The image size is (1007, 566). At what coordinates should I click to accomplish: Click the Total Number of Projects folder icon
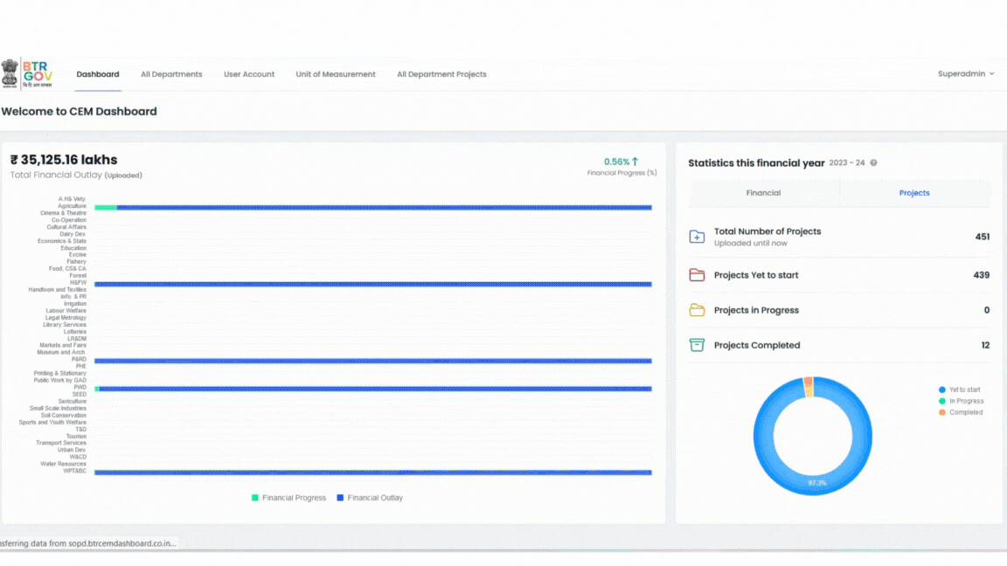(697, 237)
